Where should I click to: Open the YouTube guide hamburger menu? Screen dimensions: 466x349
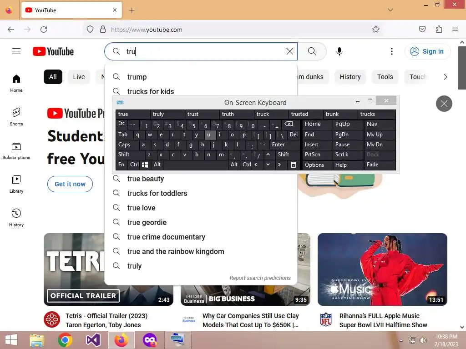point(16,51)
